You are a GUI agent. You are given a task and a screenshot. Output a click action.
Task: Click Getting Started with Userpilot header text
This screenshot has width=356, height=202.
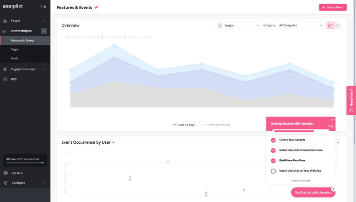coord(292,124)
